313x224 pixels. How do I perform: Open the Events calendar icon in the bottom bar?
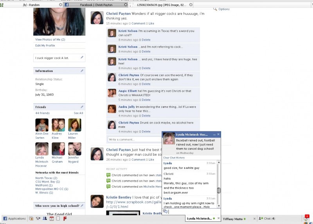coord(52,219)
